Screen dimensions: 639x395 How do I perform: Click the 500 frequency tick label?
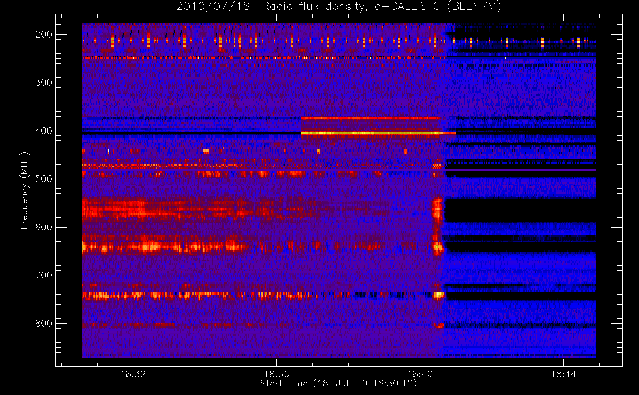44,179
